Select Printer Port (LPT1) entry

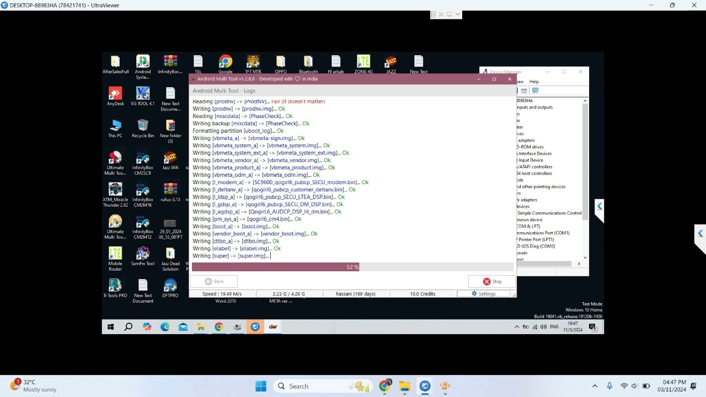(536, 240)
